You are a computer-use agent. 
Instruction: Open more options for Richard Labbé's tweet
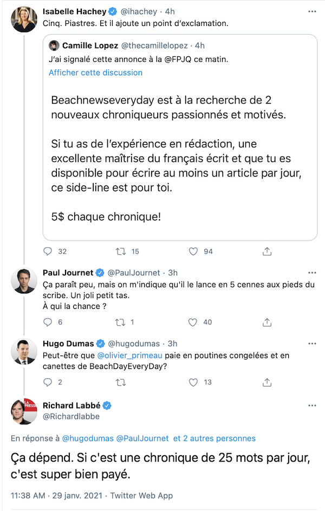pyautogui.click(x=312, y=405)
